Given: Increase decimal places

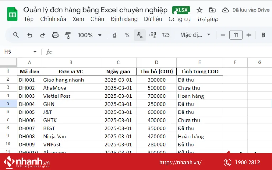Looking at the screenshot, I should (x=153, y=35).
